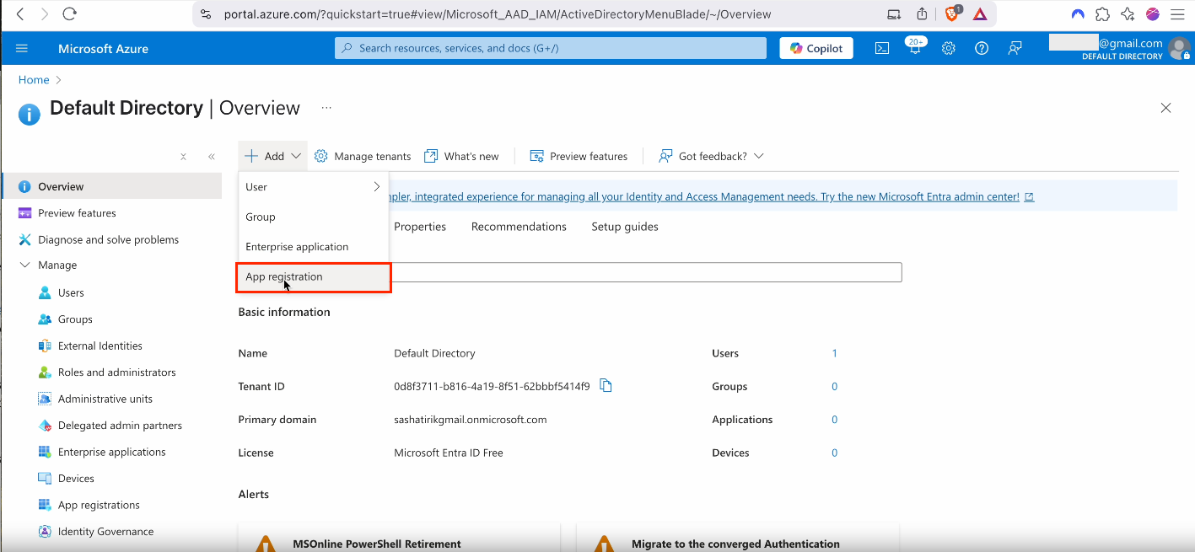
Task: Close the Default Directory blade
Action: pyautogui.click(x=1165, y=108)
